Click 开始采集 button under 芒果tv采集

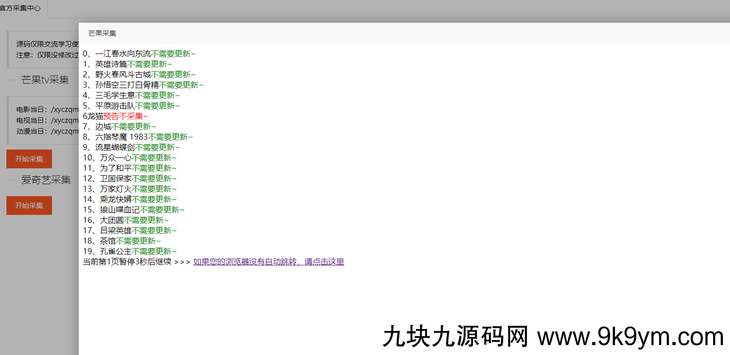[x=29, y=159]
